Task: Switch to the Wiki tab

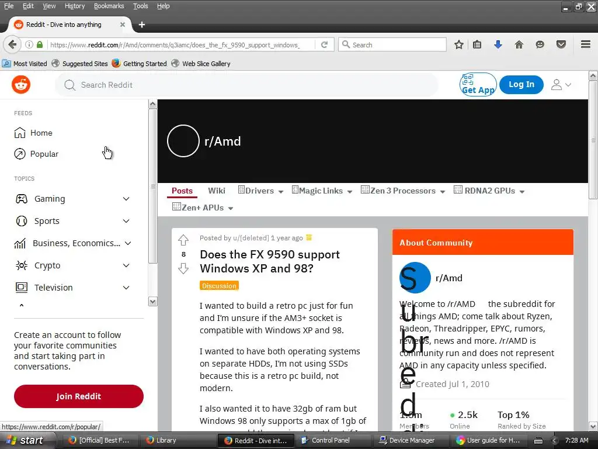Action: point(216,191)
